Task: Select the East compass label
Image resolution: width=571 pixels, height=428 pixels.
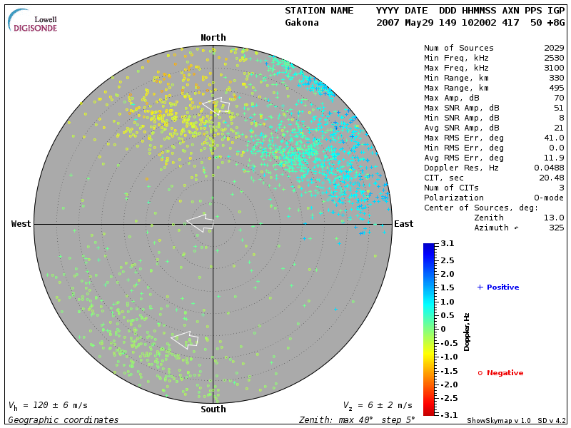Action: 403,224
